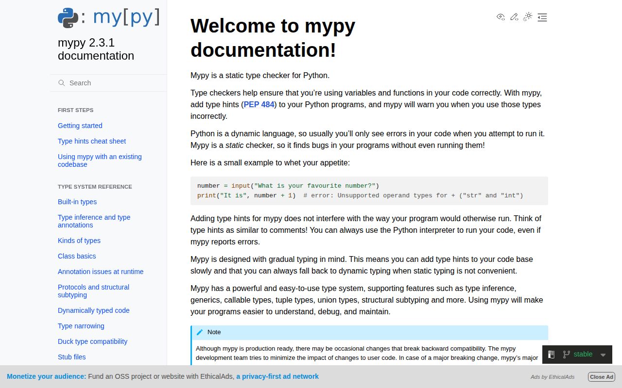
Task: Click the Welcome to mypy documentation heading
Action: (x=273, y=38)
